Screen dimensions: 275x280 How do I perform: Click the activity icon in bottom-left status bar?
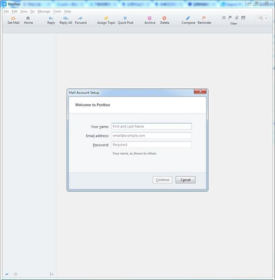7,274
